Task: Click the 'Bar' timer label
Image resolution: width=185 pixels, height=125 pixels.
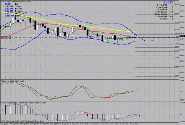Action: [17, 4]
